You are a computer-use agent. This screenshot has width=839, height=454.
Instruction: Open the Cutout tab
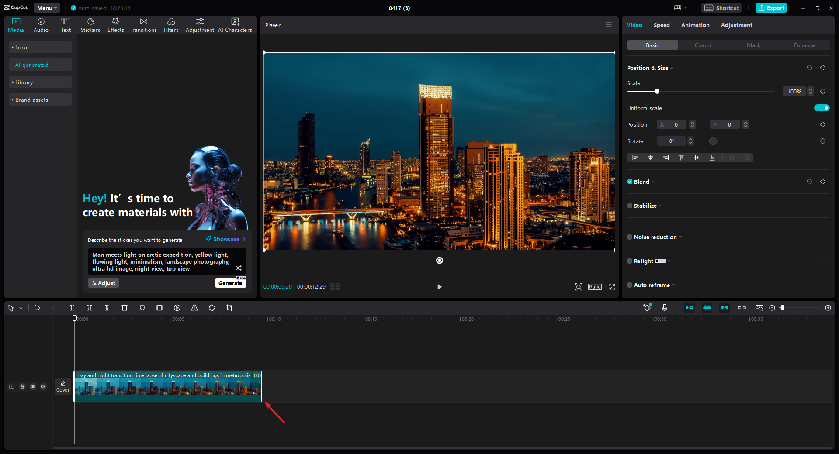(702, 45)
